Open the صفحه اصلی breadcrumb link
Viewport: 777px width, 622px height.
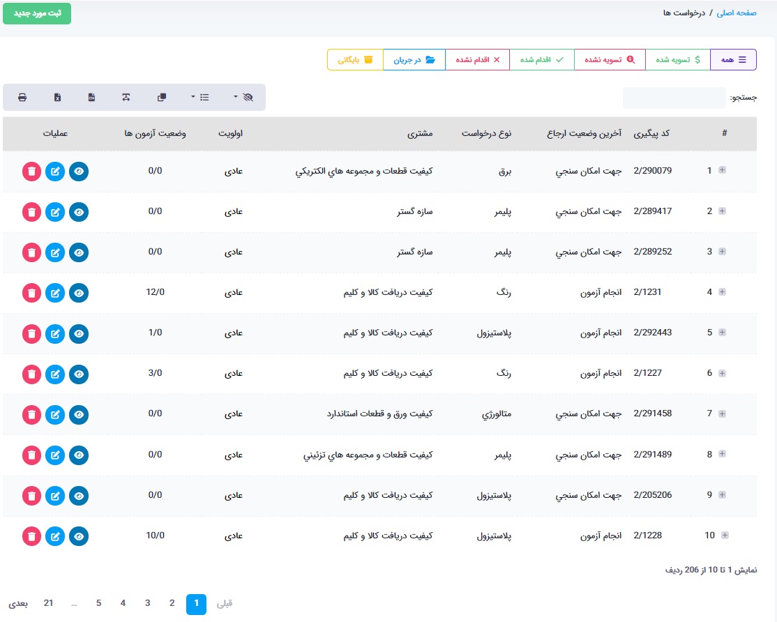pyautogui.click(x=737, y=13)
